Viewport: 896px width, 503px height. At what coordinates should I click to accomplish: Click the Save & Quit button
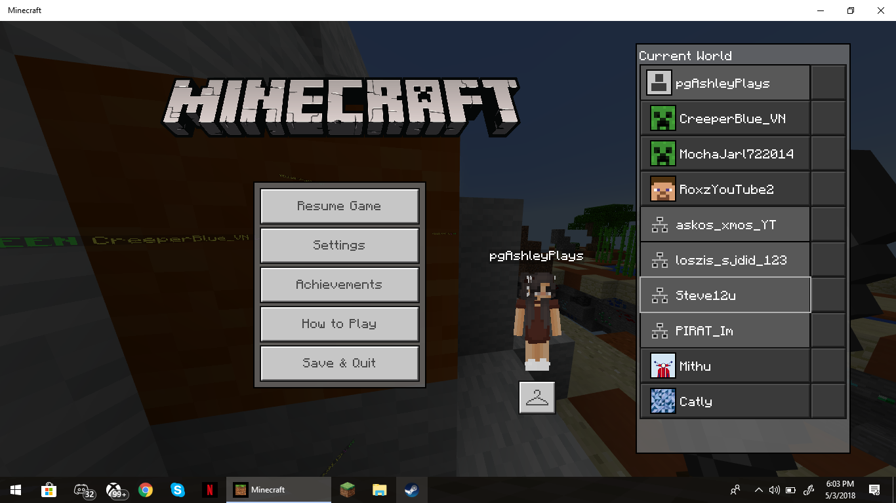pyautogui.click(x=339, y=363)
